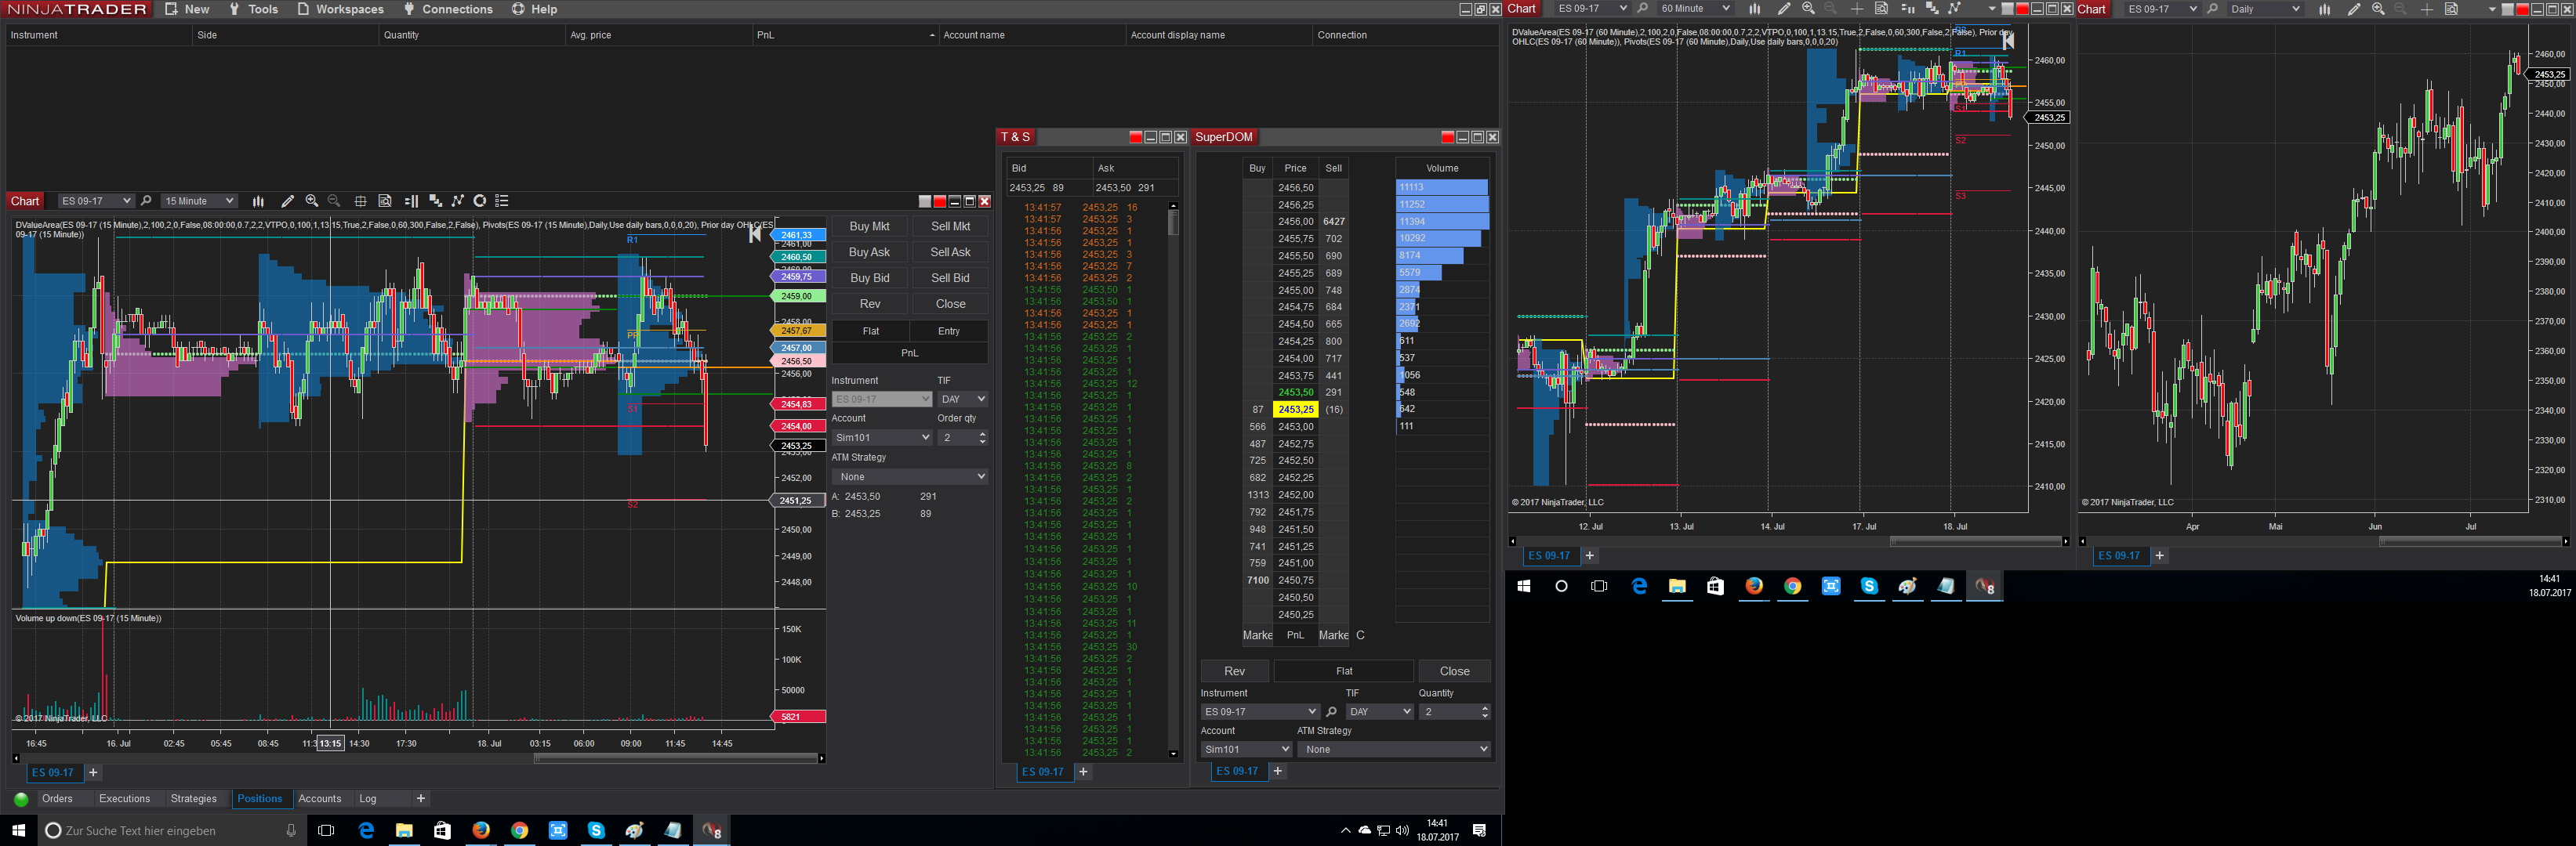Open the Tools menu
This screenshot has width=2576, height=846.
tap(254, 9)
